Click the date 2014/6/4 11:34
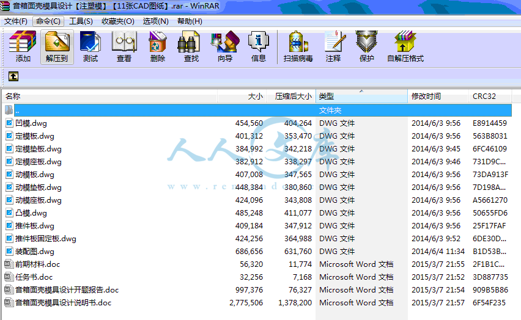The height and width of the screenshot is (320, 521). click(x=438, y=251)
